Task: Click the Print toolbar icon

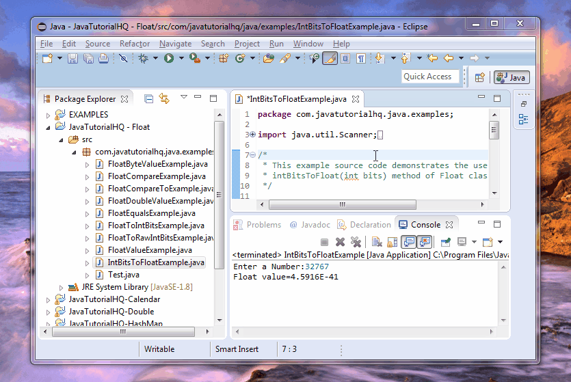Action: point(104,58)
